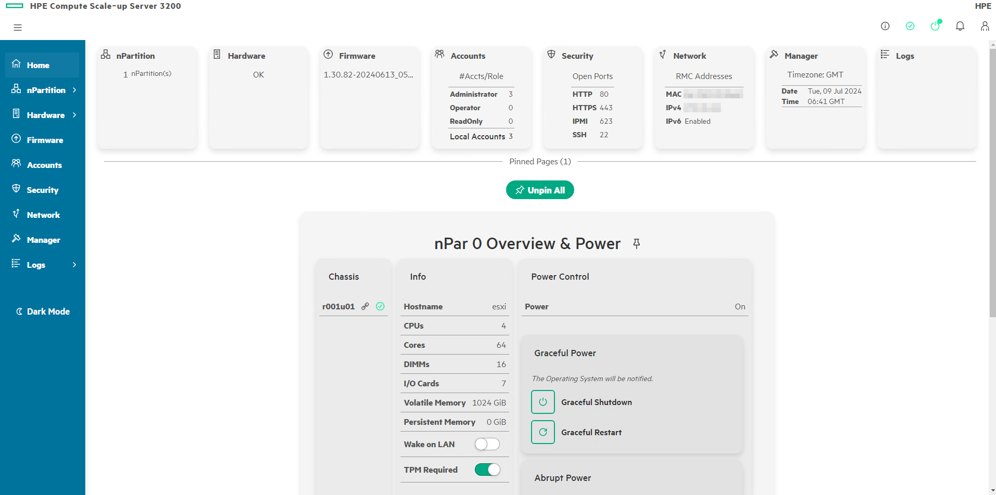Click the Graceful Restart label

(x=591, y=432)
